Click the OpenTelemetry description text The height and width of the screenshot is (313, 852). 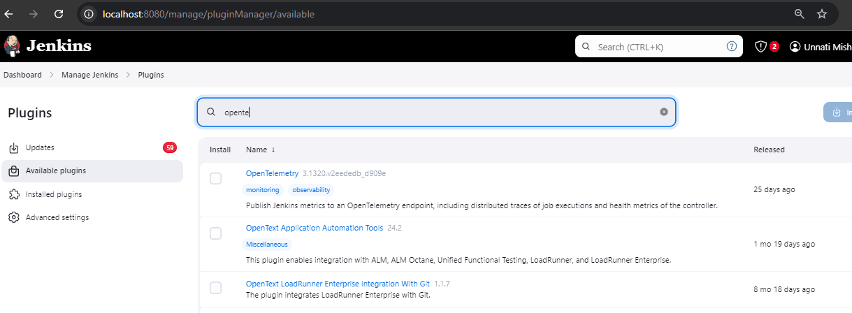click(x=482, y=205)
